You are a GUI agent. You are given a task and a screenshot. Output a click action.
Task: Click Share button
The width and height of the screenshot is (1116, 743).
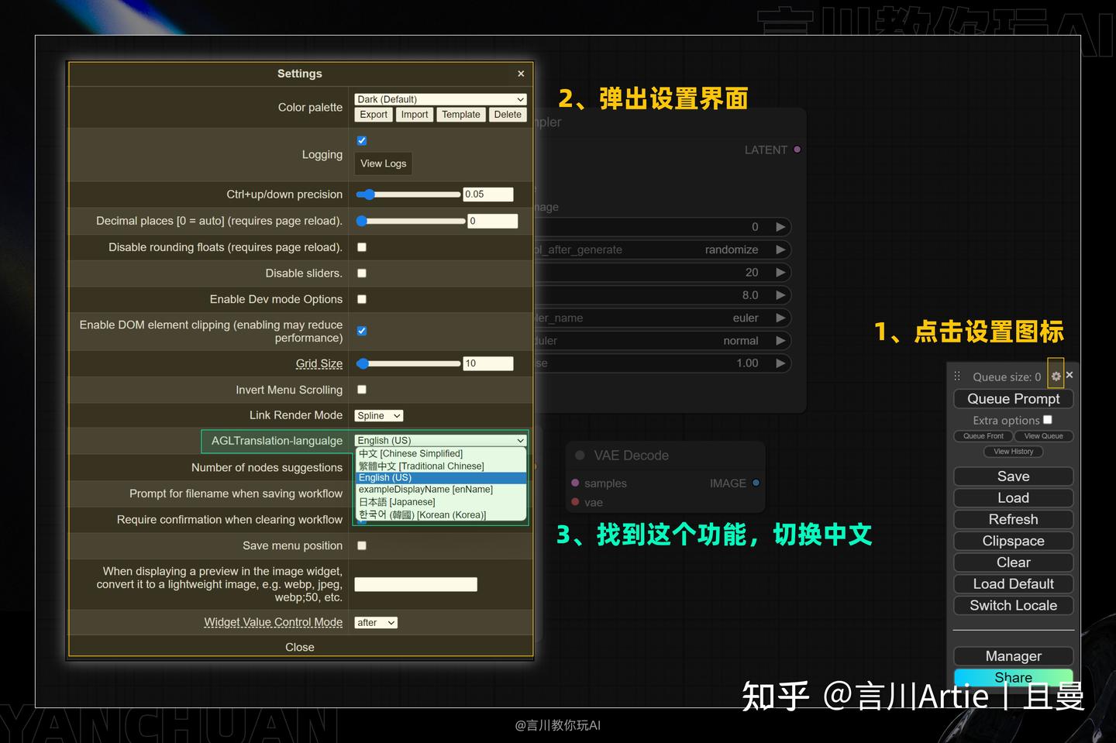tap(1013, 677)
